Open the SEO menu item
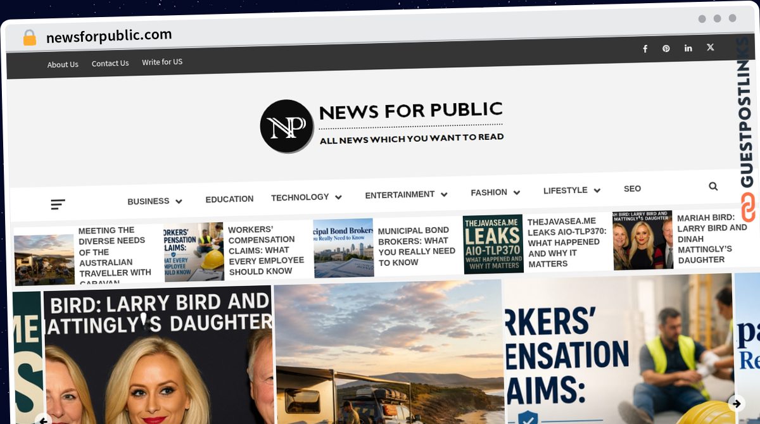The image size is (760, 424). pos(632,189)
